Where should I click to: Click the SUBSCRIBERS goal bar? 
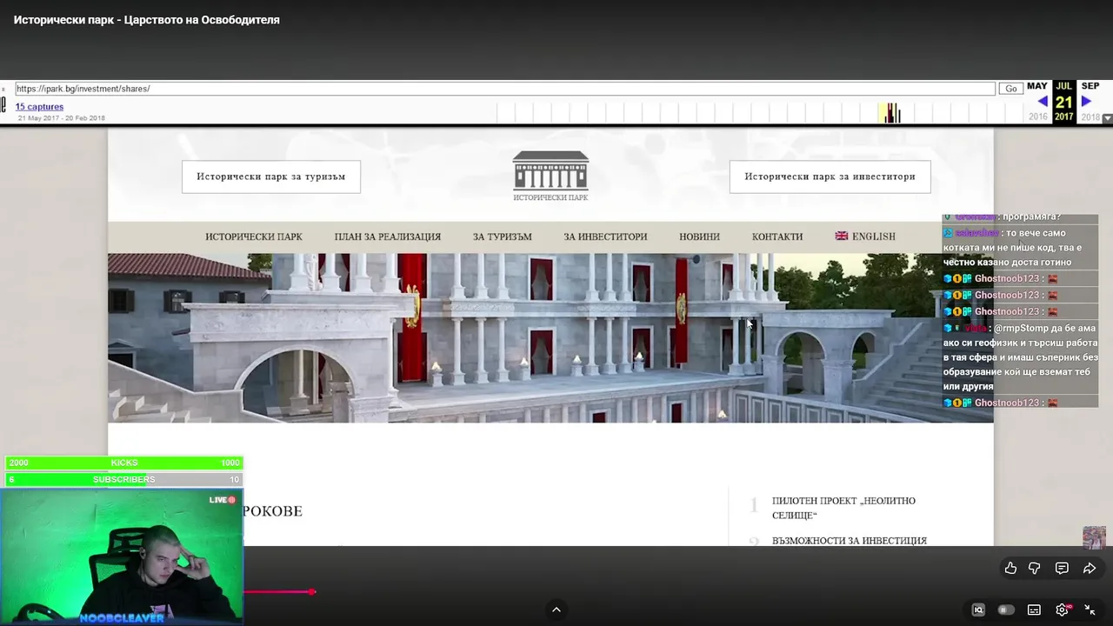coord(123,479)
